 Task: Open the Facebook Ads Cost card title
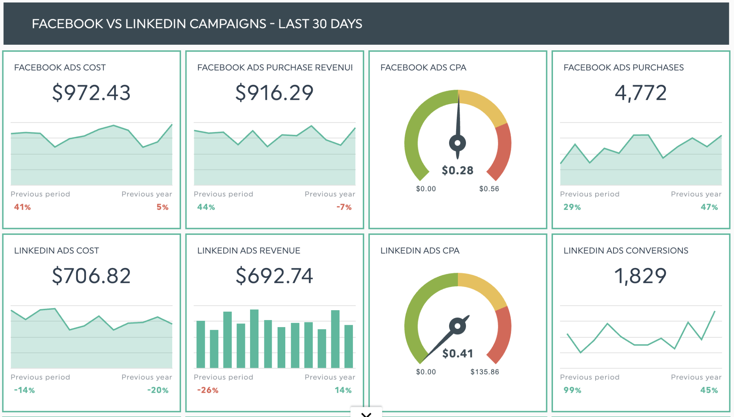(60, 67)
